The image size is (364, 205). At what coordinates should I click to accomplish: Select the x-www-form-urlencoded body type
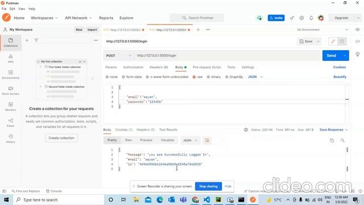167,77
